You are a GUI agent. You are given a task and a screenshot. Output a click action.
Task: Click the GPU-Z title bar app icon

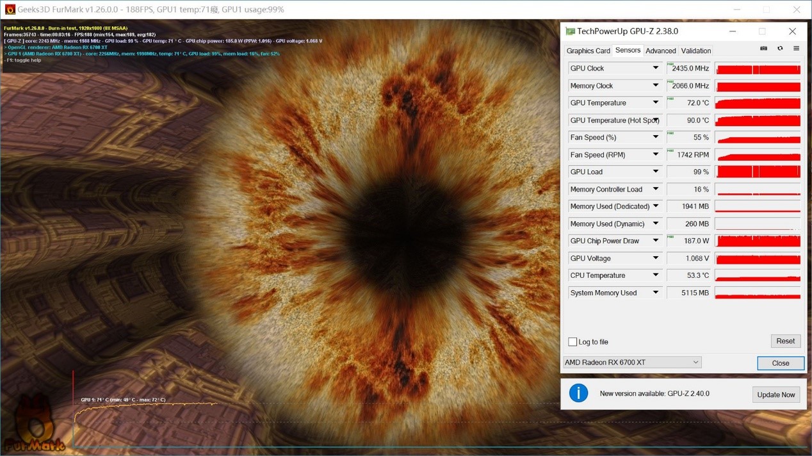click(x=570, y=31)
